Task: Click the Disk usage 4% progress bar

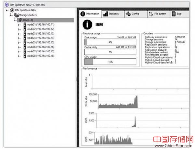Action: coord(110,42)
